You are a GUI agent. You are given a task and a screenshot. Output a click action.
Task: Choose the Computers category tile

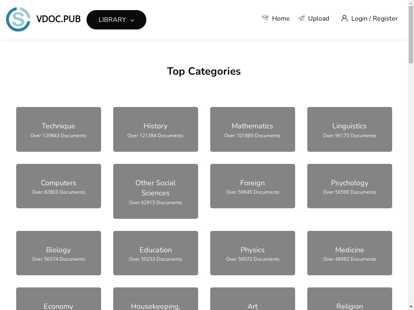point(58,186)
